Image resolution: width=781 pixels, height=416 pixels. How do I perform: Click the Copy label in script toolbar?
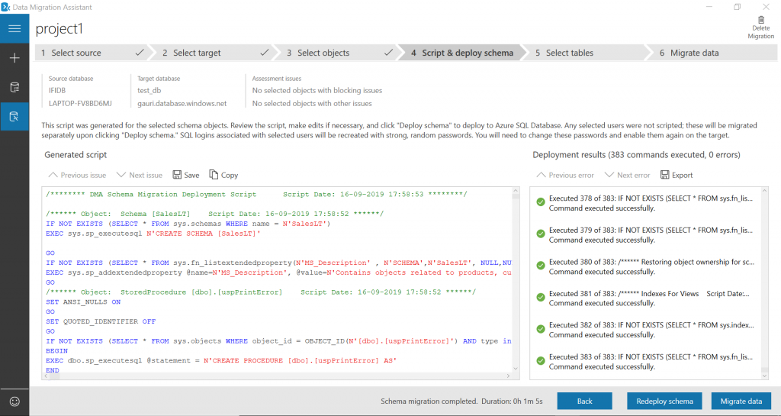[229, 175]
